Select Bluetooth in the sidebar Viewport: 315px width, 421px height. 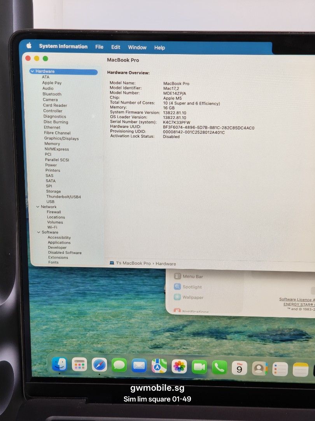click(x=52, y=94)
